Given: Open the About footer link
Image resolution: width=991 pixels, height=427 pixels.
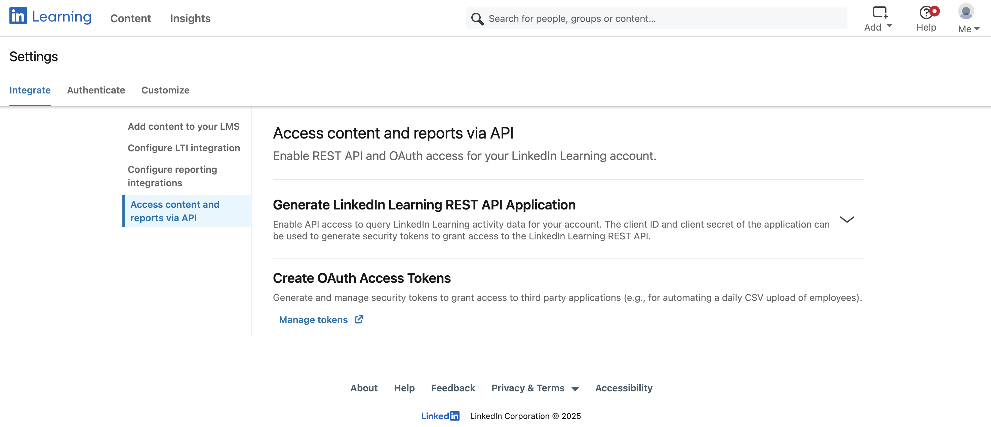Looking at the screenshot, I should tap(363, 388).
